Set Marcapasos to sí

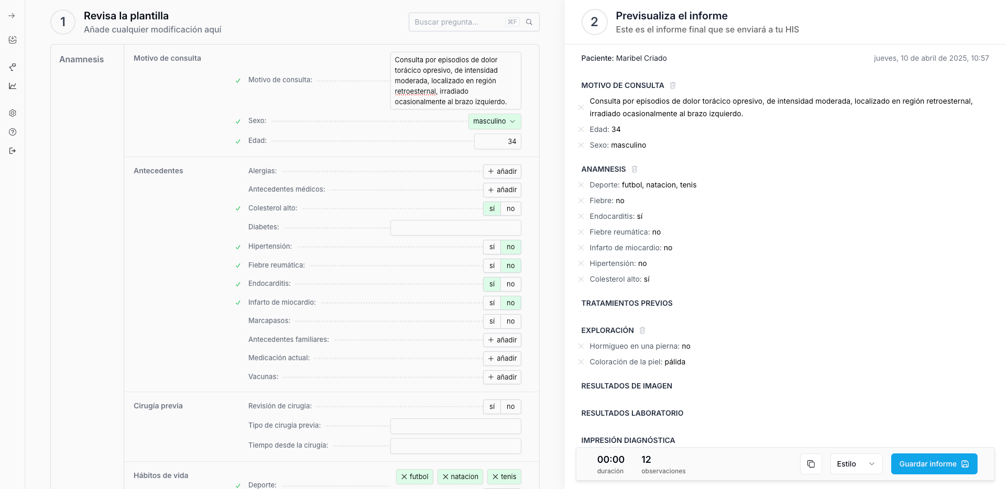point(491,321)
